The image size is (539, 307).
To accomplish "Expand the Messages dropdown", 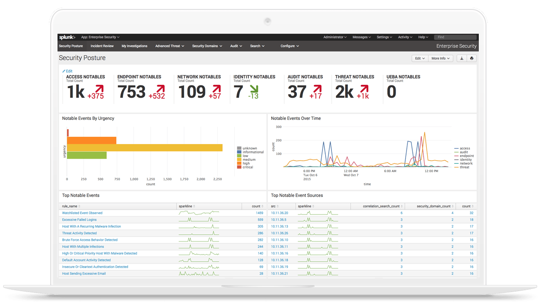I will coord(362,37).
